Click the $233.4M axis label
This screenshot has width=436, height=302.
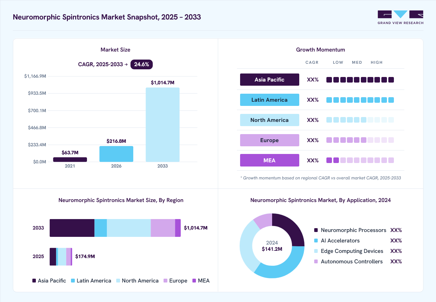37,145
